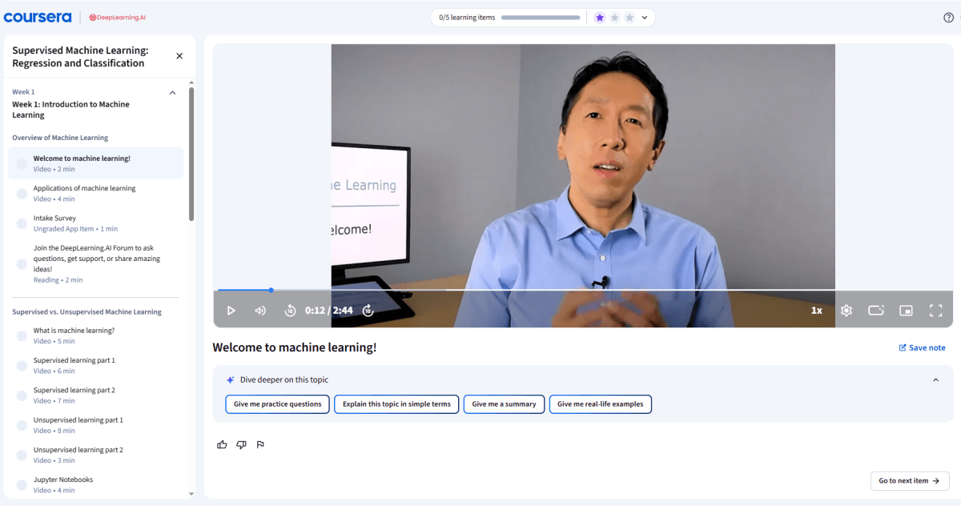Open Applications of machine learning video
This screenshot has height=506, width=961.
click(x=96, y=193)
